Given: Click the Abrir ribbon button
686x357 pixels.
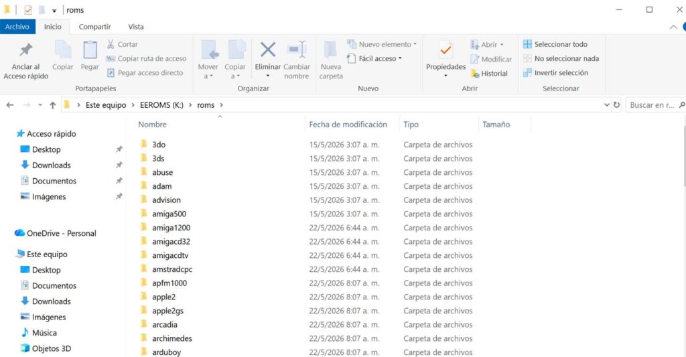Looking at the screenshot, I should (487, 44).
